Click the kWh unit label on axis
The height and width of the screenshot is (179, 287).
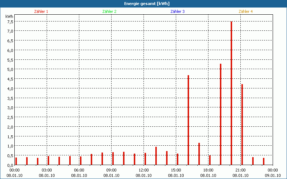(x=9, y=16)
